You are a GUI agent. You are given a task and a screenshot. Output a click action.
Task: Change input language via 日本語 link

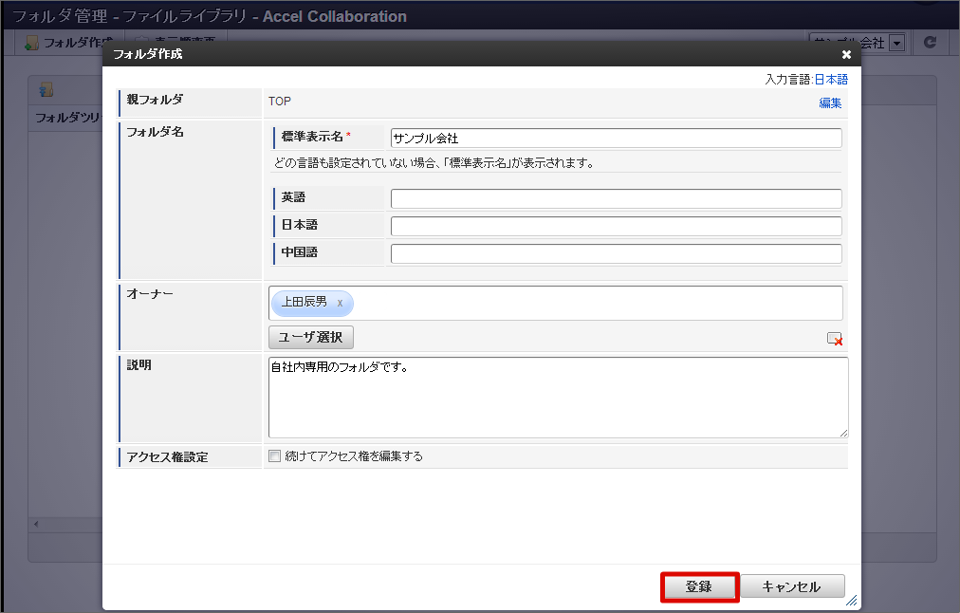[x=831, y=79]
